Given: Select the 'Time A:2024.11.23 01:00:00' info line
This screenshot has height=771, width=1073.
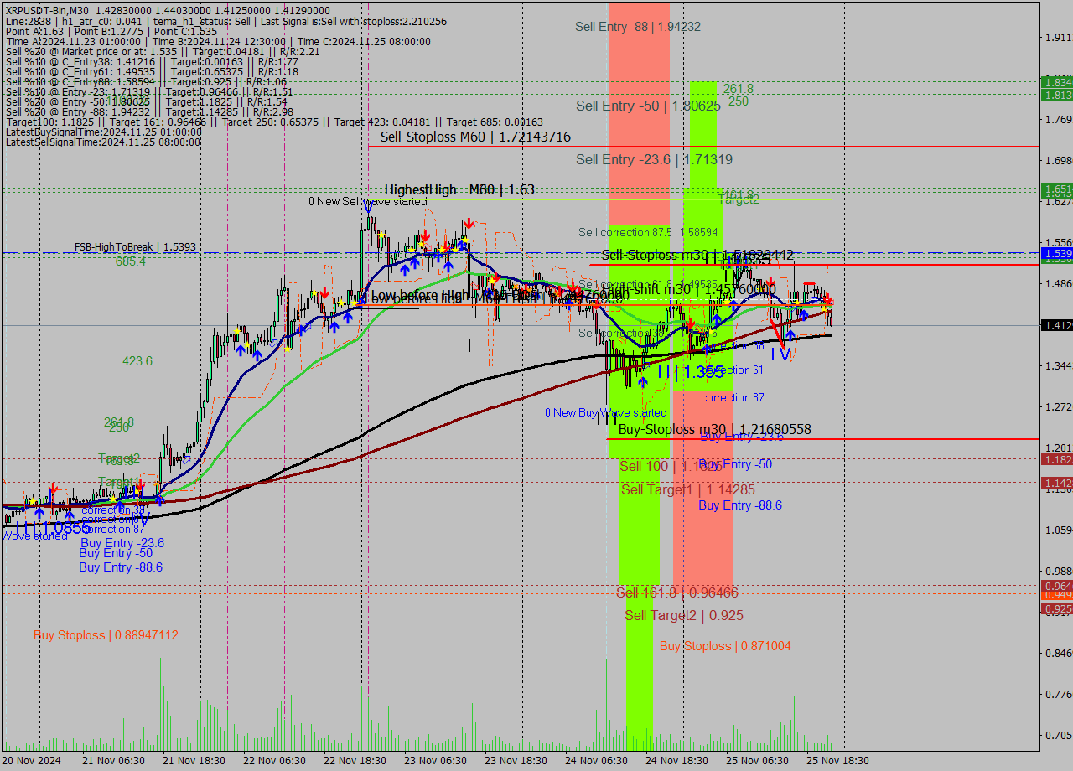Looking at the screenshot, I should [218, 42].
